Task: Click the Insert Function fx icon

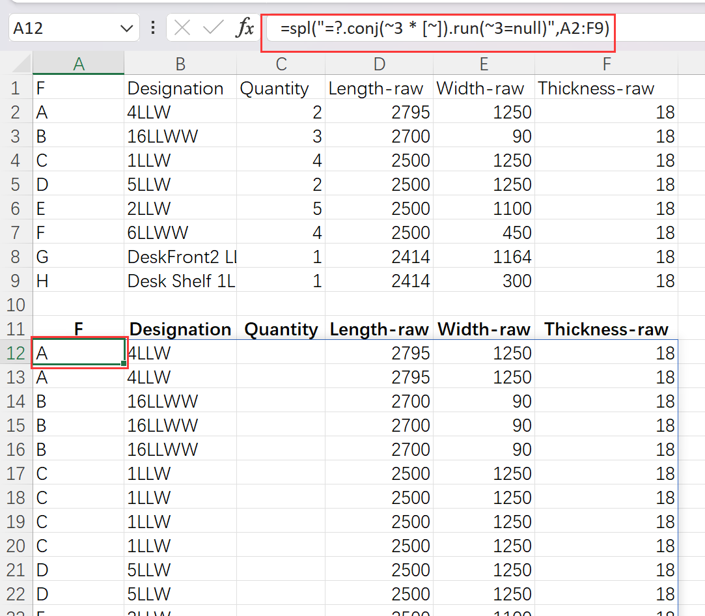Action: pyautogui.click(x=245, y=28)
